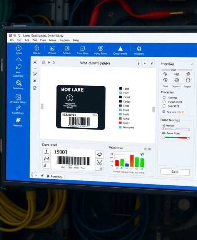
Task: Select the first radio option in properties panel
Action: [164, 97]
